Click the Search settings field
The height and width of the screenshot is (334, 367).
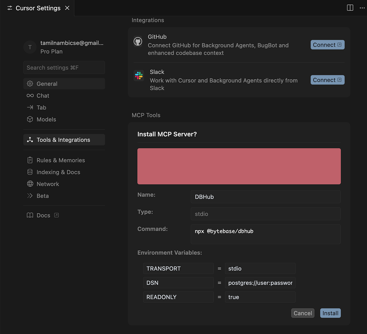64,68
